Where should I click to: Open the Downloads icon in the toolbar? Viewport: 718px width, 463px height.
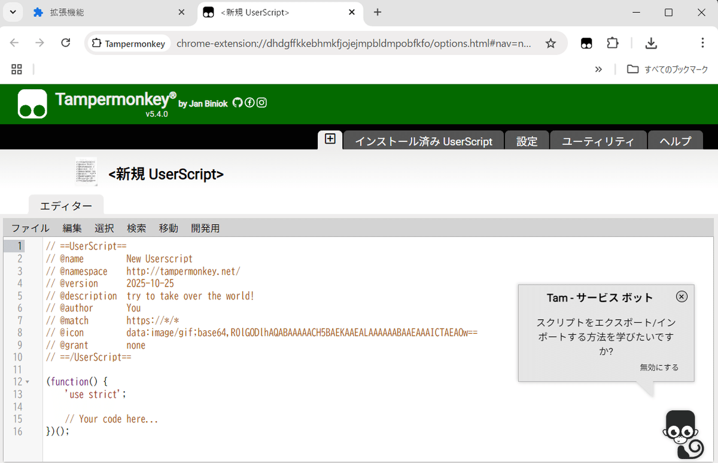click(x=651, y=43)
